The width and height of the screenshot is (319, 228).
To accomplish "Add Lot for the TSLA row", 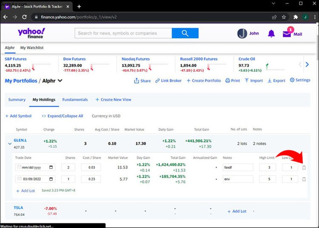I will 237,211.
